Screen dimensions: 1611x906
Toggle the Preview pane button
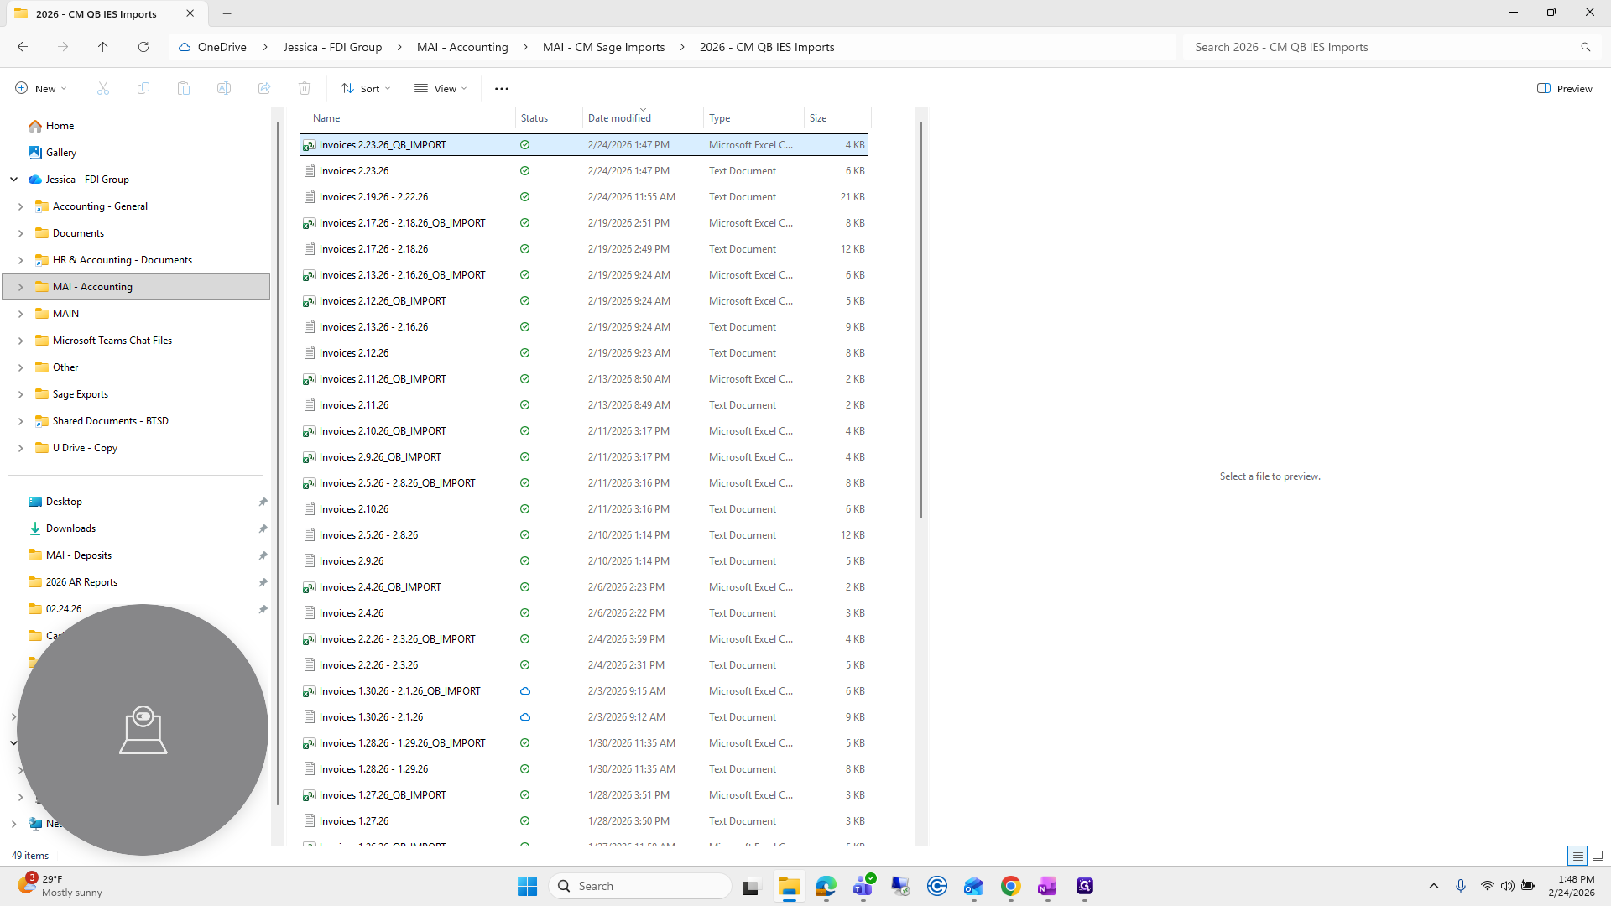1565,88
